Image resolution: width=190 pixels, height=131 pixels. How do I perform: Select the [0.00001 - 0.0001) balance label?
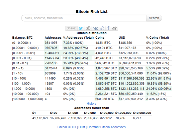click(25, 48)
